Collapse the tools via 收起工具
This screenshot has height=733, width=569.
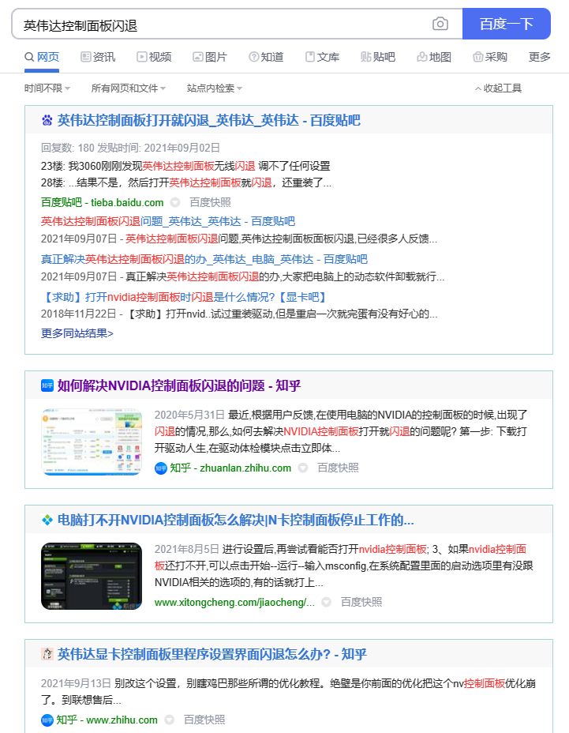click(498, 88)
